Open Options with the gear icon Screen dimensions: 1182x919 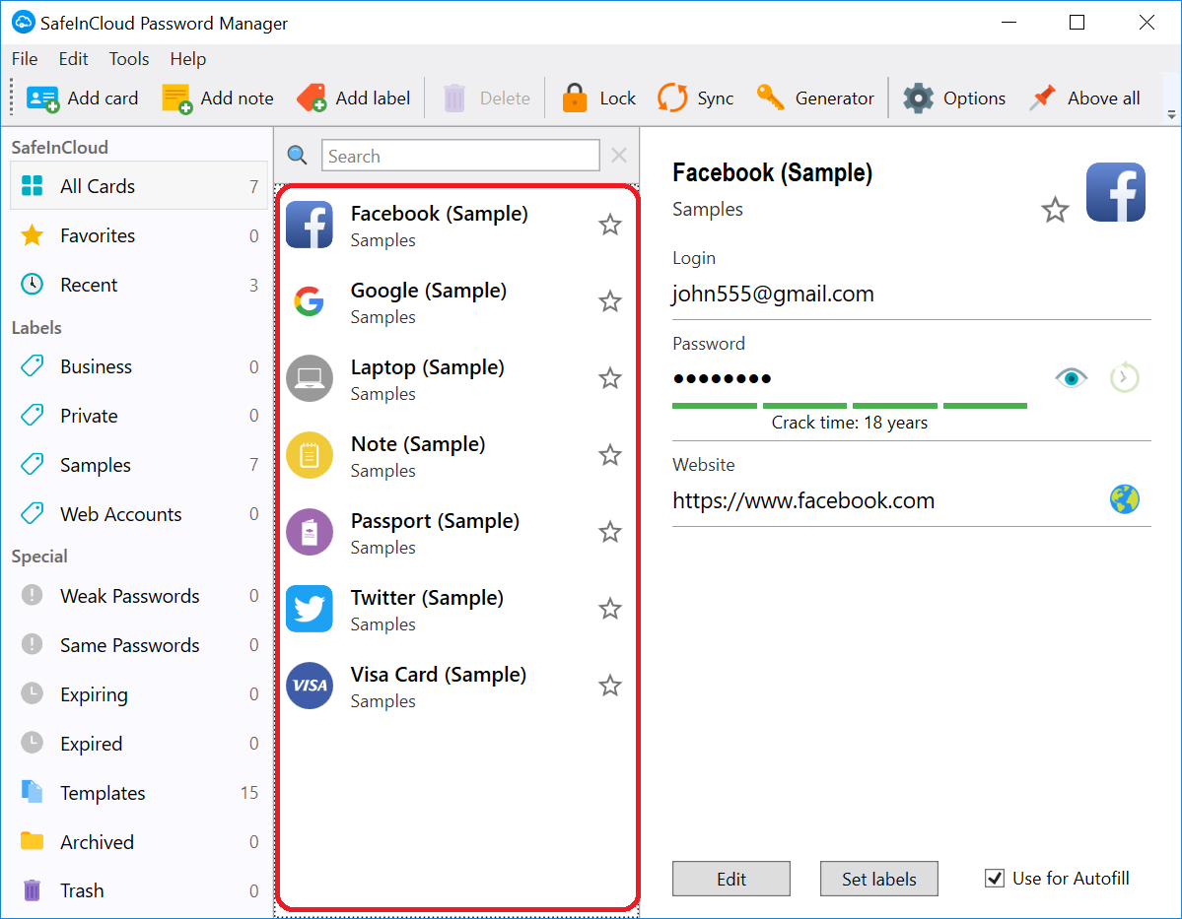tap(918, 98)
